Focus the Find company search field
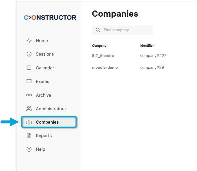 point(126,30)
